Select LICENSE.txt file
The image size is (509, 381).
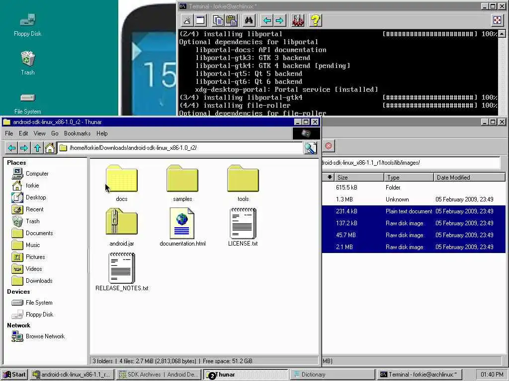click(x=243, y=227)
